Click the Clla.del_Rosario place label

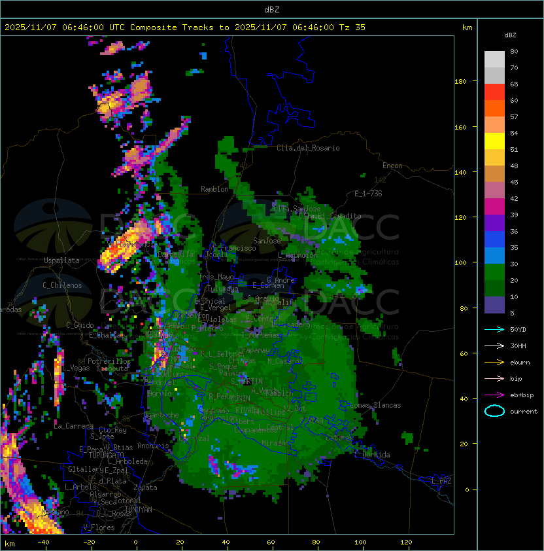[308, 148]
